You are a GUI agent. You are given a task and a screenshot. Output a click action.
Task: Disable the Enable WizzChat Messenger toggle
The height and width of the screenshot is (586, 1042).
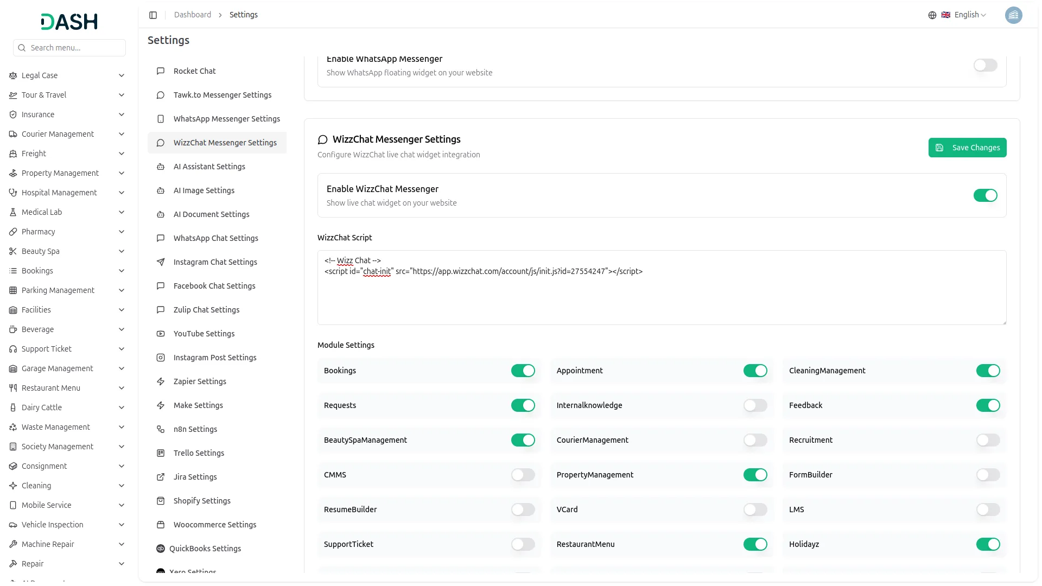(x=985, y=195)
